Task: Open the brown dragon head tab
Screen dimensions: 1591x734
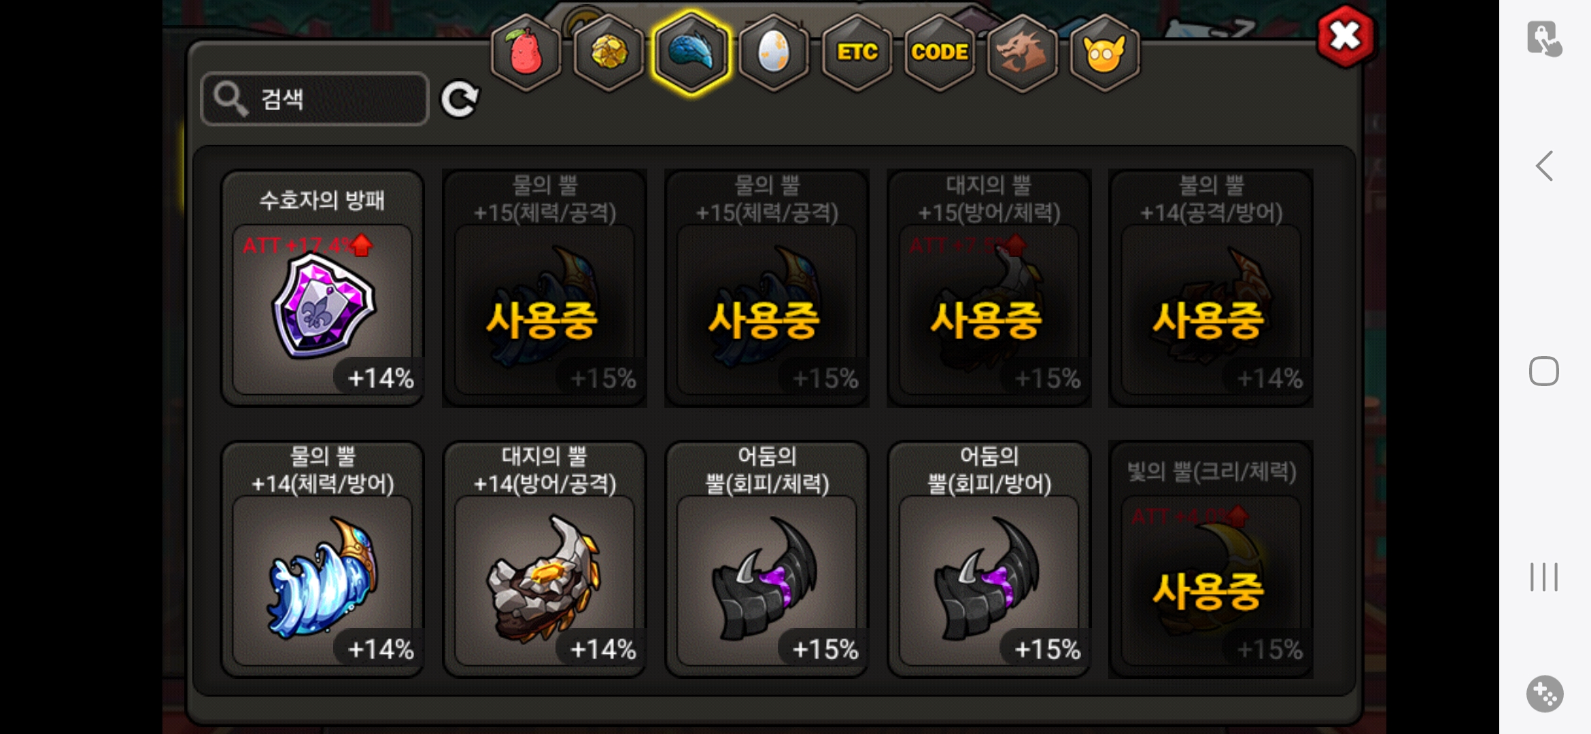Action: pos(1022,53)
